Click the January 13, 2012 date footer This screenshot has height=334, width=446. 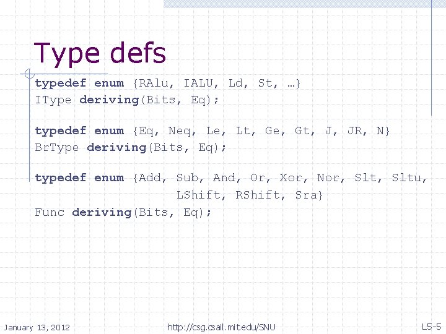[37, 327]
